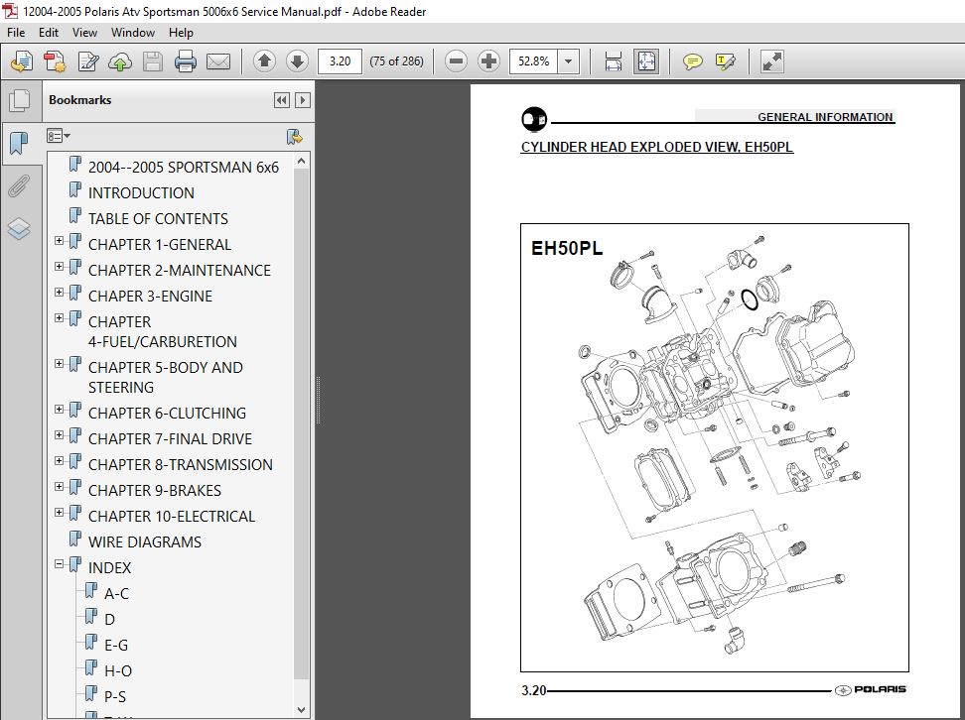Click the EH50PL exploded view diagram
Screen dimensions: 965x720
(715, 447)
